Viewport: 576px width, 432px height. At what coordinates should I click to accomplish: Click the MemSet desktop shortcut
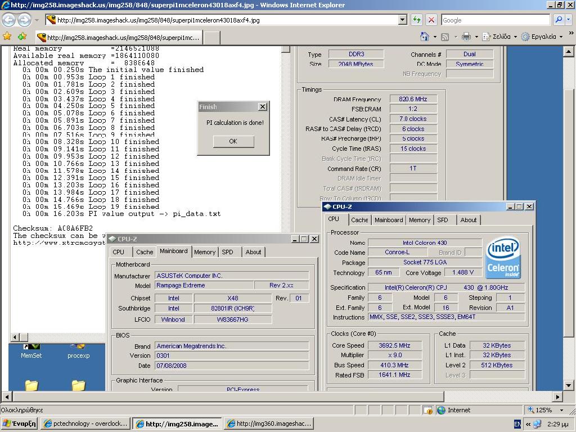31,352
